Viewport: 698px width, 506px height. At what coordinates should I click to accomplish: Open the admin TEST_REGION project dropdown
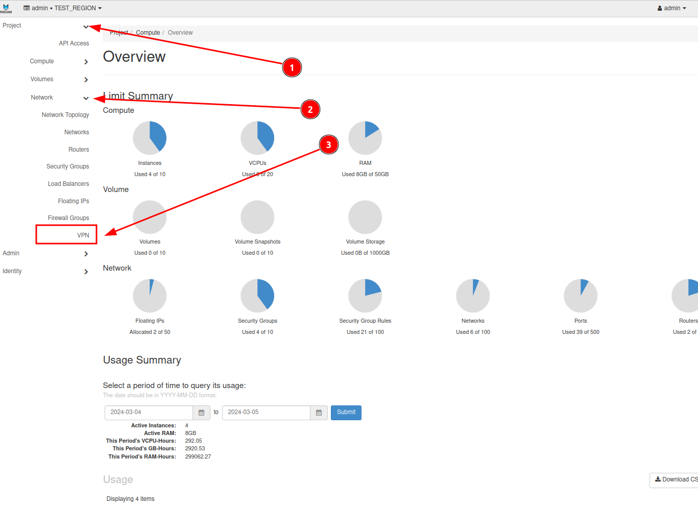click(63, 8)
